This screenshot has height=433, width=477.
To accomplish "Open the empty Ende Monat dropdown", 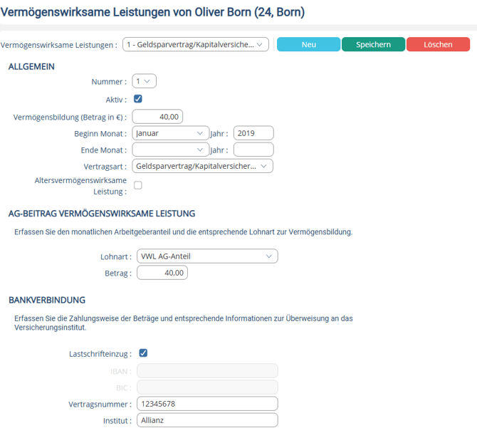I will pos(171,150).
